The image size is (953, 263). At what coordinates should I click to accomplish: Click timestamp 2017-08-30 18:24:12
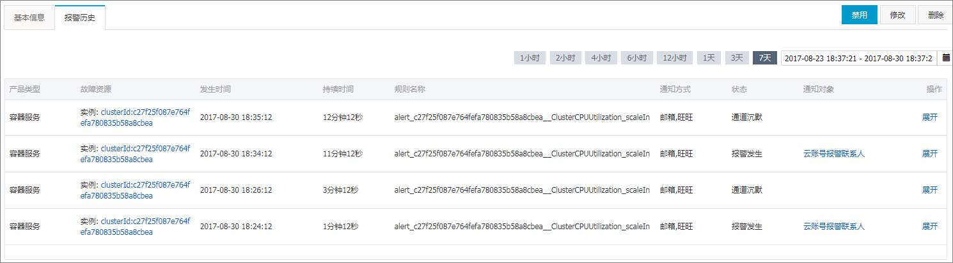pyautogui.click(x=236, y=227)
